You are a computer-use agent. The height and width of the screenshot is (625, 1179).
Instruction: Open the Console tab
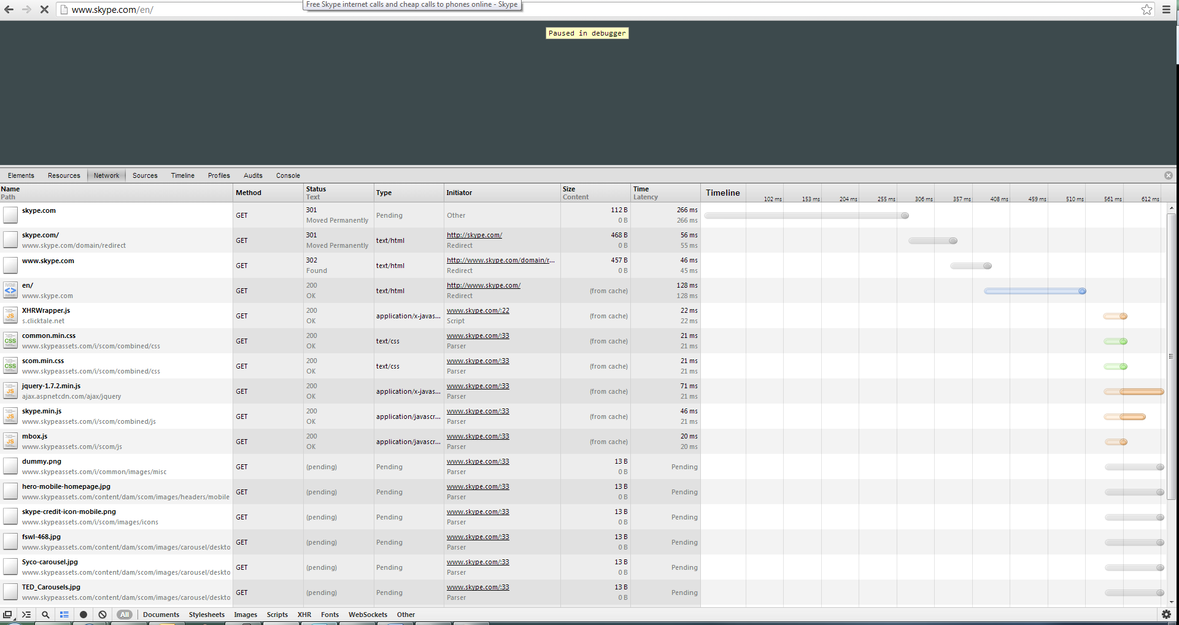click(x=288, y=175)
